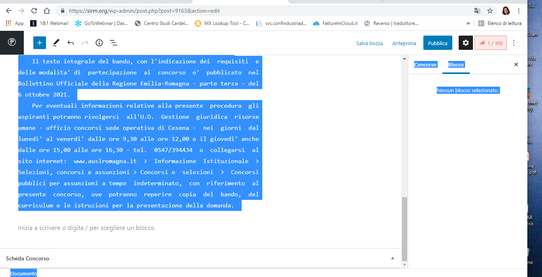This screenshot has height=277, width=542.
Task: Click Salva bozza to save draft
Action: [369, 43]
